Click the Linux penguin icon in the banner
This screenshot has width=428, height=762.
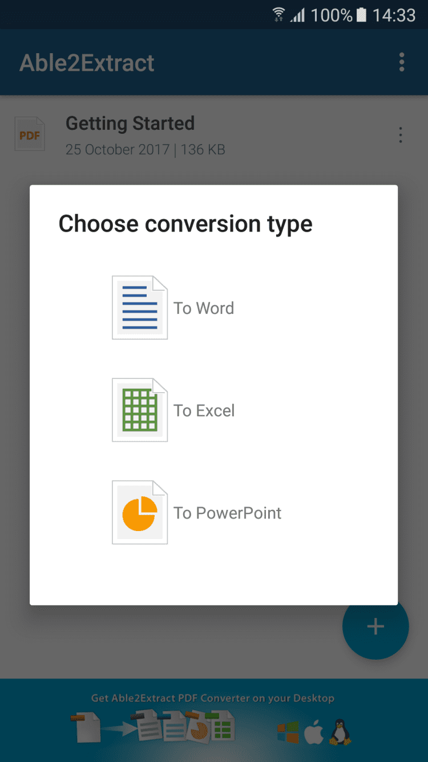pyautogui.click(x=341, y=732)
